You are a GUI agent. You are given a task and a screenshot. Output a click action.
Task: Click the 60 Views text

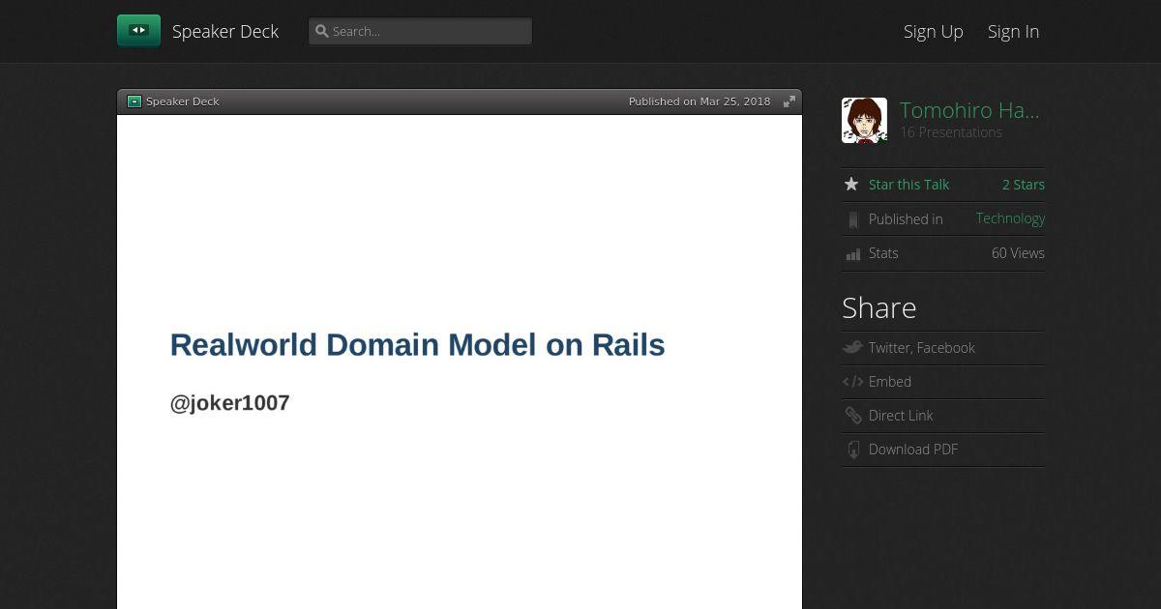click(1018, 253)
